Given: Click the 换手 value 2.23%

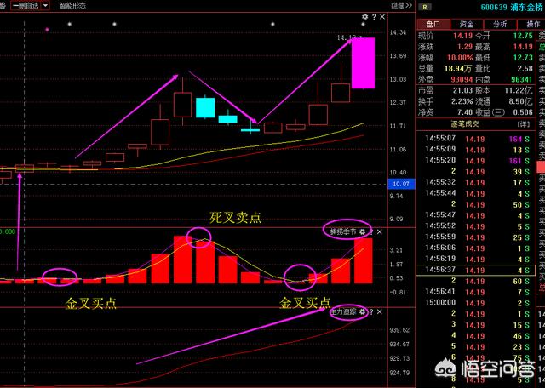Looking at the screenshot, I should click(x=462, y=102).
